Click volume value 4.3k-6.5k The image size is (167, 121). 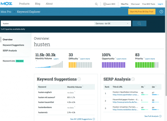(x=71, y=102)
